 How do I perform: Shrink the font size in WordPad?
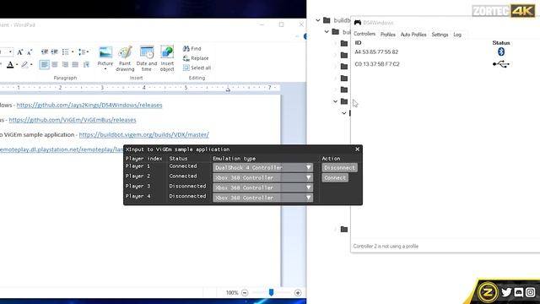[30, 52]
